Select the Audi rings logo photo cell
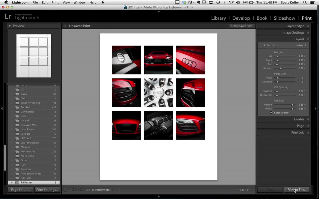 click(x=190, y=60)
